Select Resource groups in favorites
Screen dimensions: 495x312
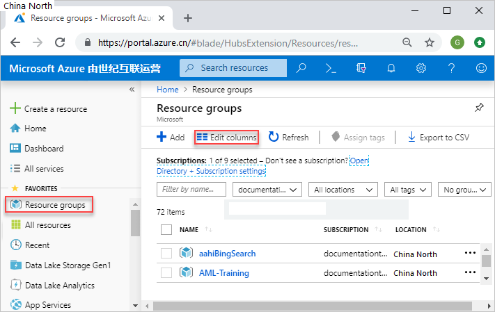click(x=49, y=205)
